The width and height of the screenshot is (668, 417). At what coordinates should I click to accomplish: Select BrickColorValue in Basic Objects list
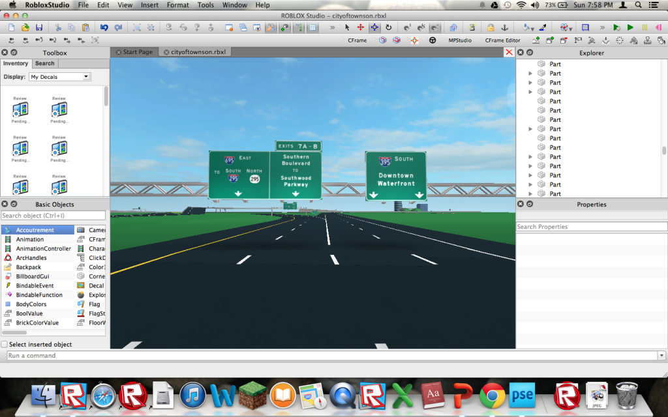pyautogui.click(x=37, y=323)
